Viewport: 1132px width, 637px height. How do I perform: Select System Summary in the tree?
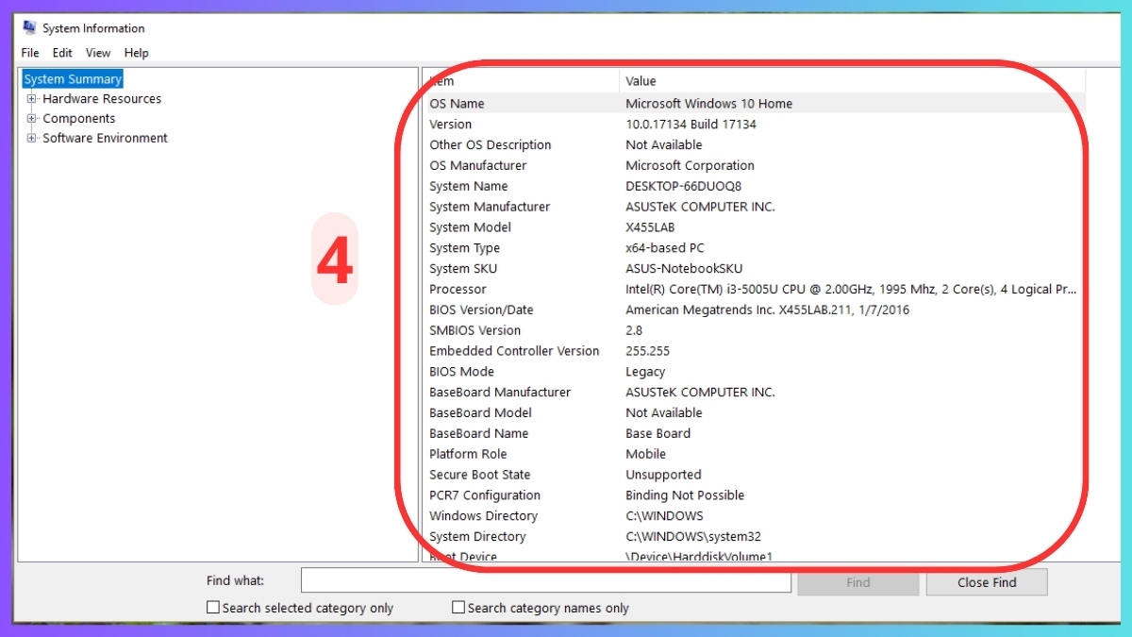point(73,79)
